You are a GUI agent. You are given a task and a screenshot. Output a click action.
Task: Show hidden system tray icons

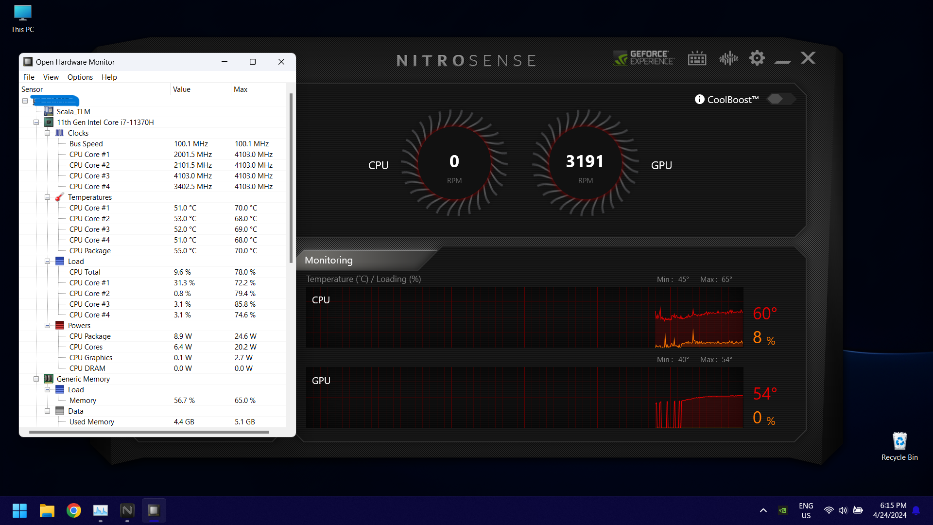(x=763, y=510)
